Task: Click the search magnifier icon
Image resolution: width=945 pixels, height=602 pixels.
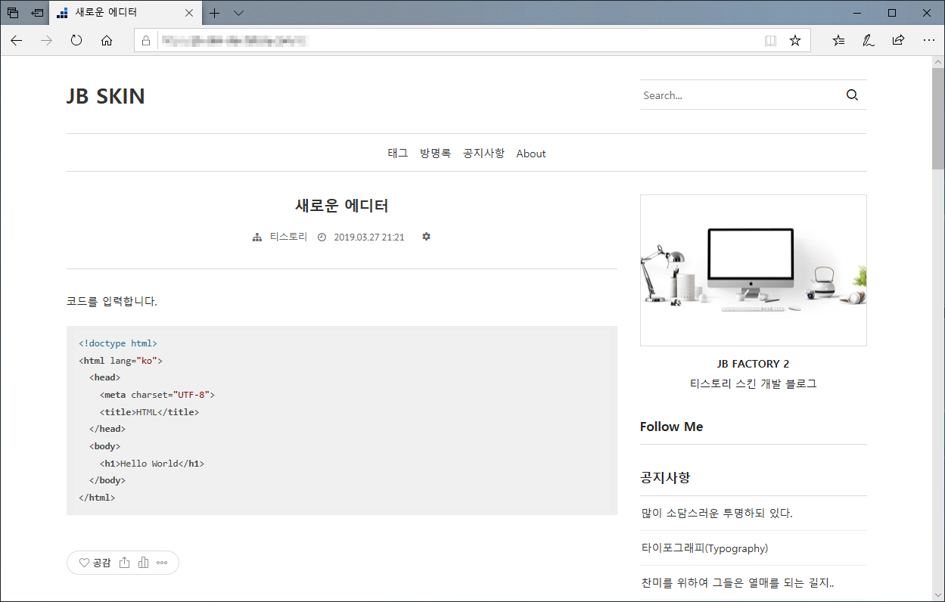Action: tap(852, 95)
